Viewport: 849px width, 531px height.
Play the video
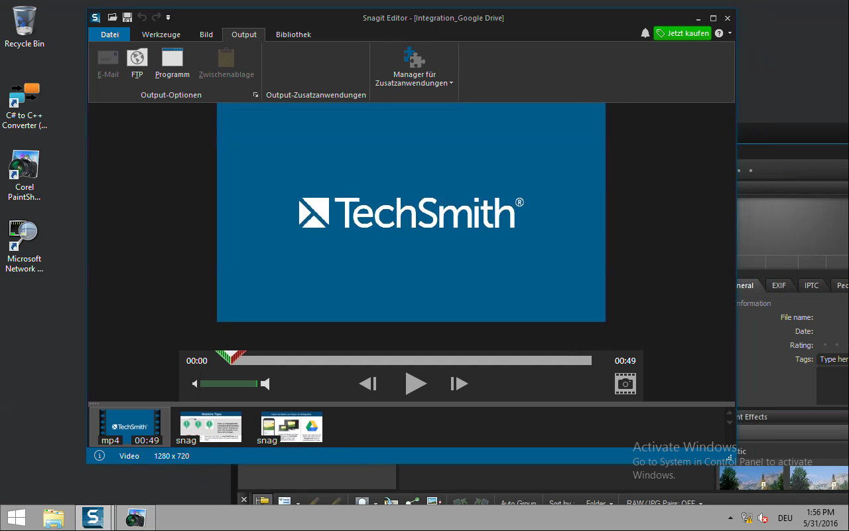click(x=415, y=384)
